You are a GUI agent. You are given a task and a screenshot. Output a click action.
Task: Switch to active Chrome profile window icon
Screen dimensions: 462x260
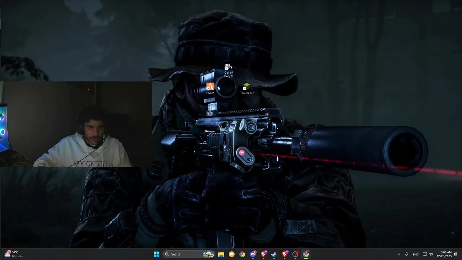[306, 254]
